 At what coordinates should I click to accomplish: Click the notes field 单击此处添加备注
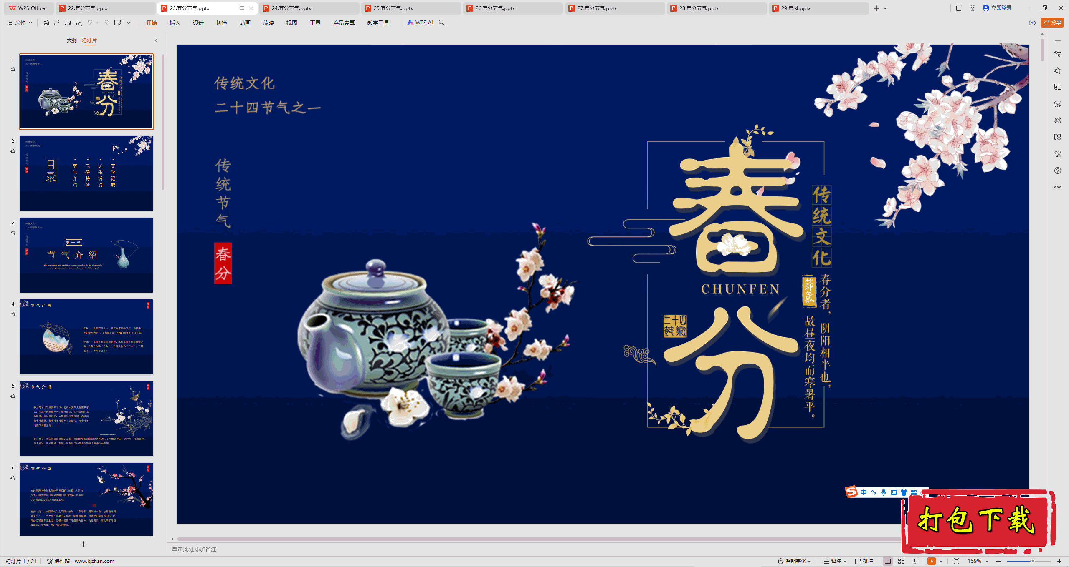pyautogui.click(x=194, y=549)
